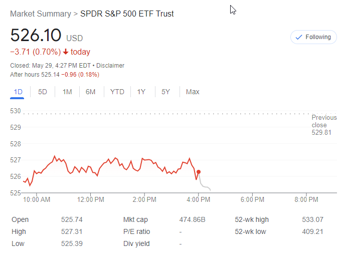
Task: Switch to the 5D chart view
Action: pyautogui.click(x=43, y=92)
